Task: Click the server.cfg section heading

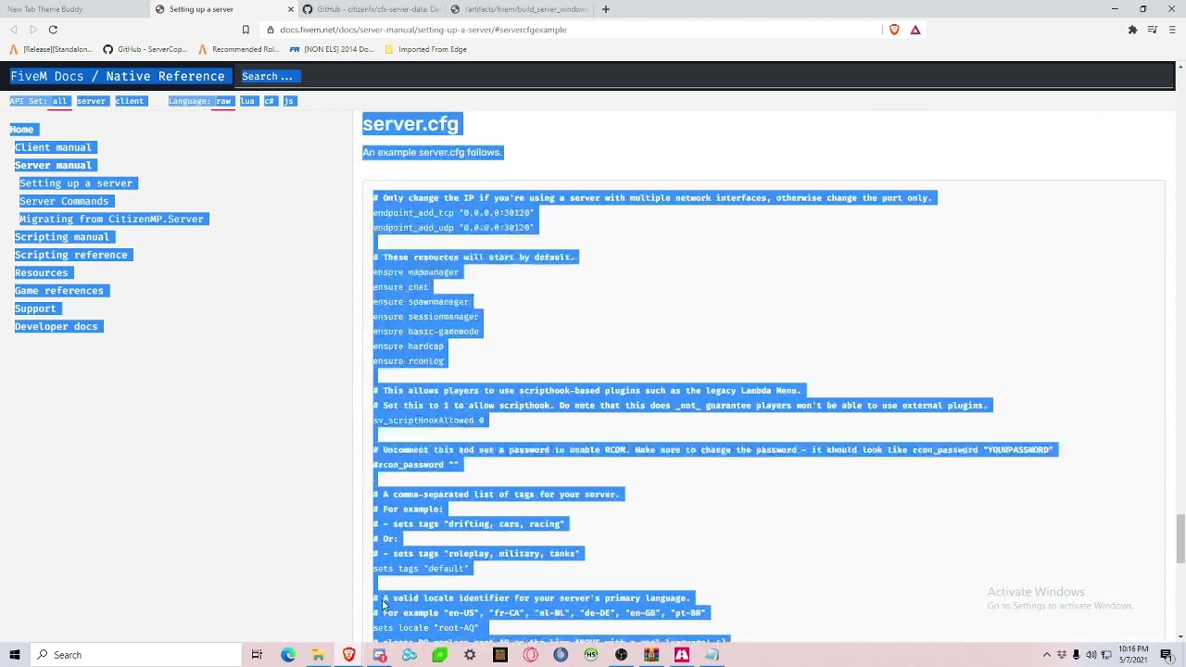Action: 410,124
